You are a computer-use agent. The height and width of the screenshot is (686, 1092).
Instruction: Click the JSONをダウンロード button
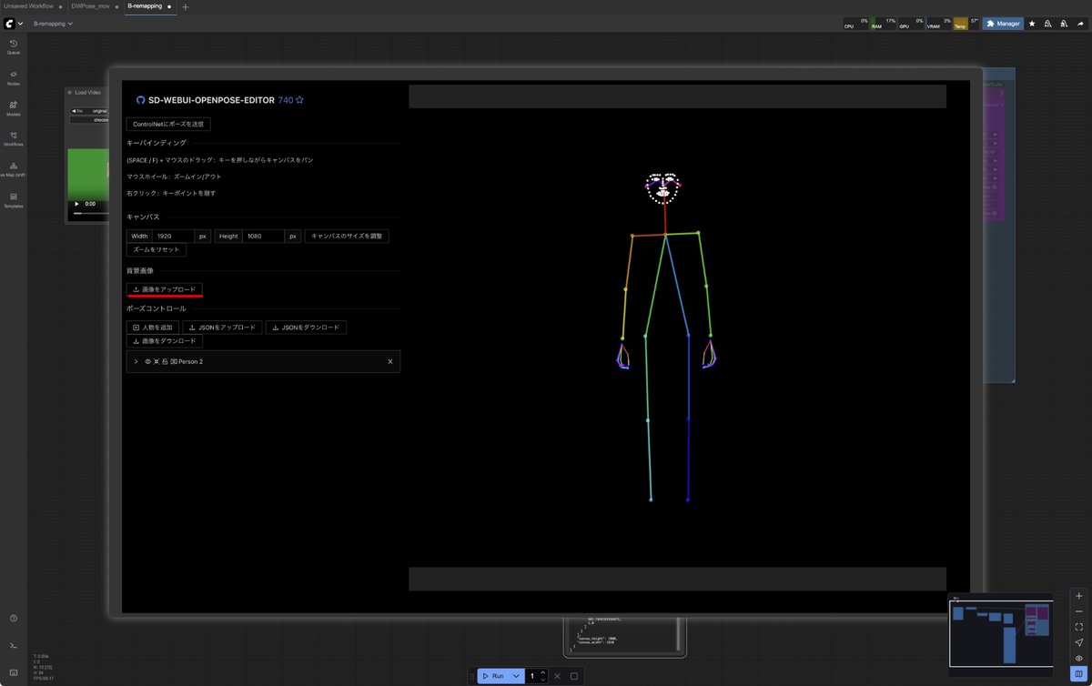pyautogui.click(x=306, y=327)
